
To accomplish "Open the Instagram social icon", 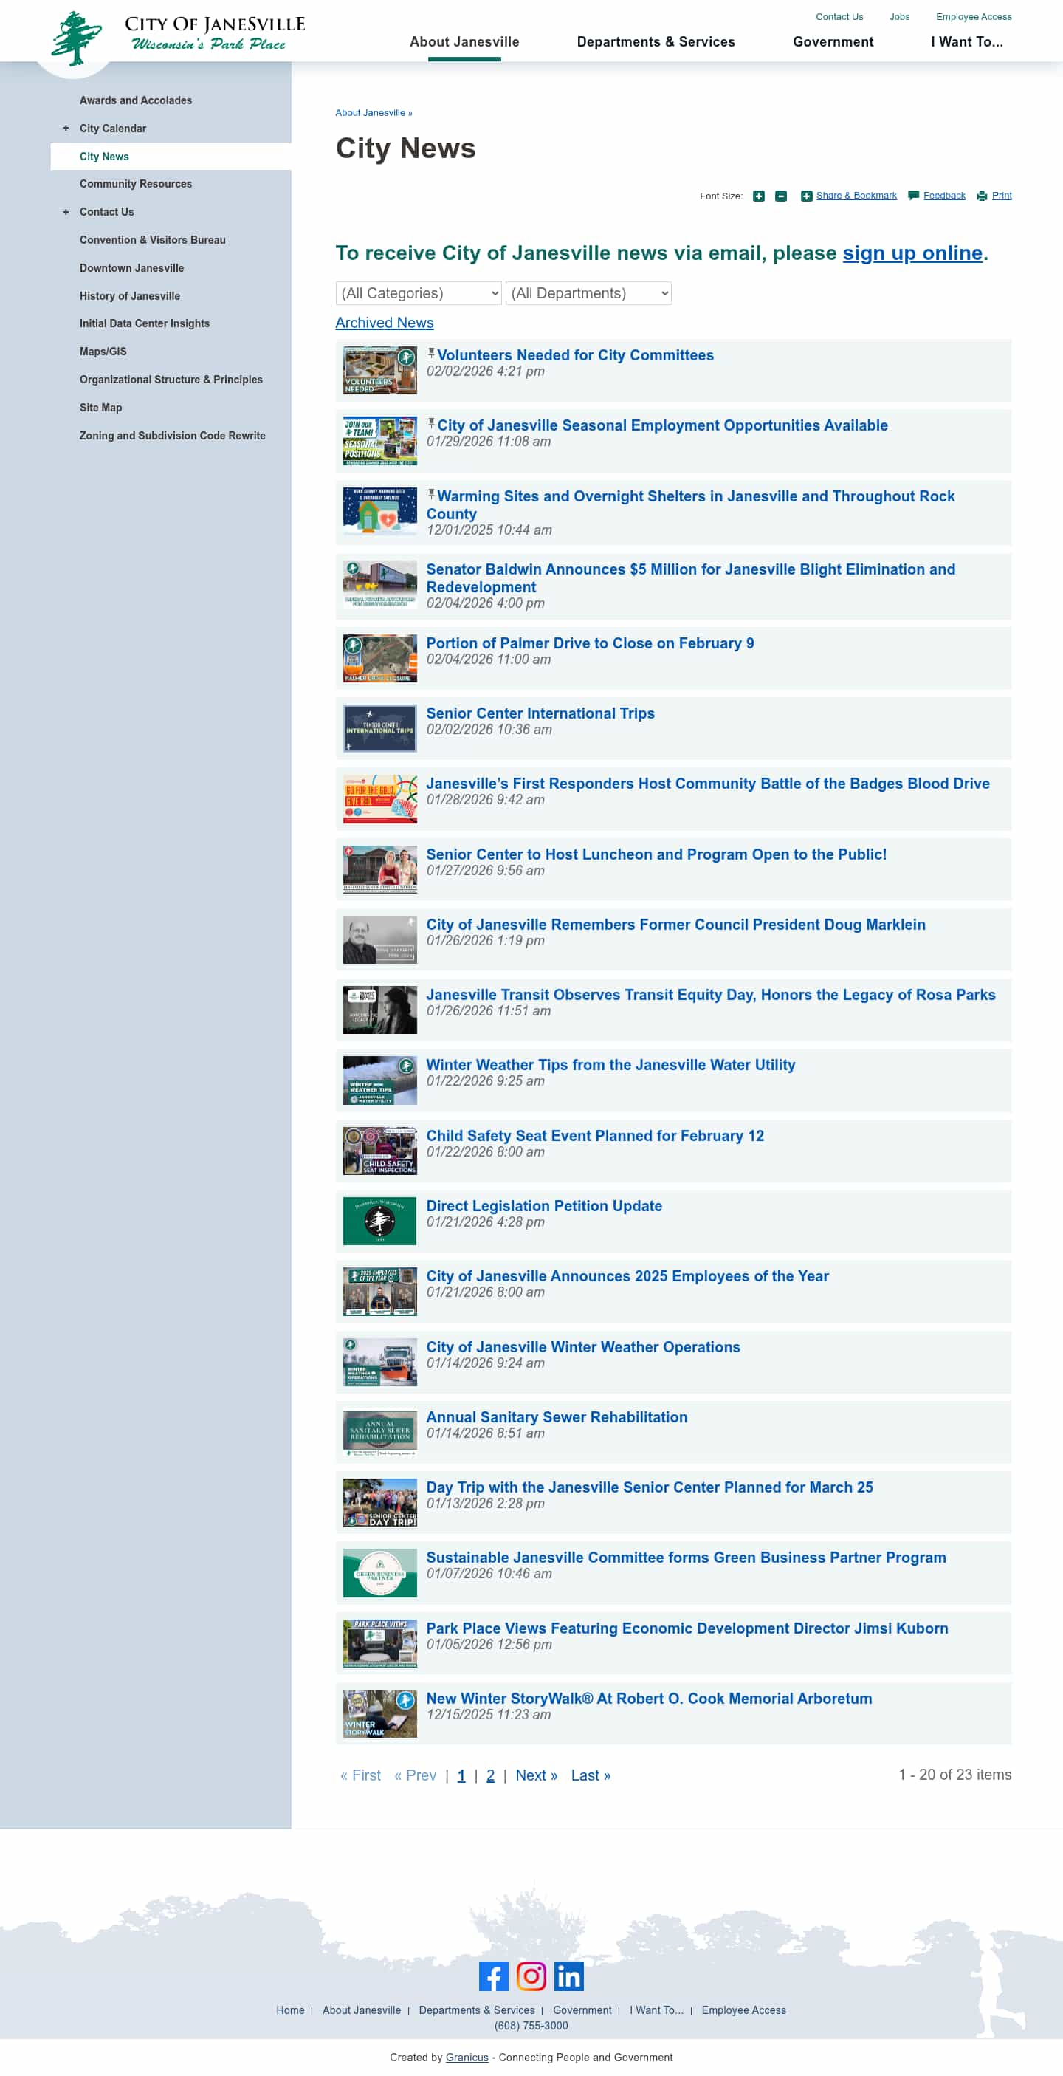I will point(531,1976).
